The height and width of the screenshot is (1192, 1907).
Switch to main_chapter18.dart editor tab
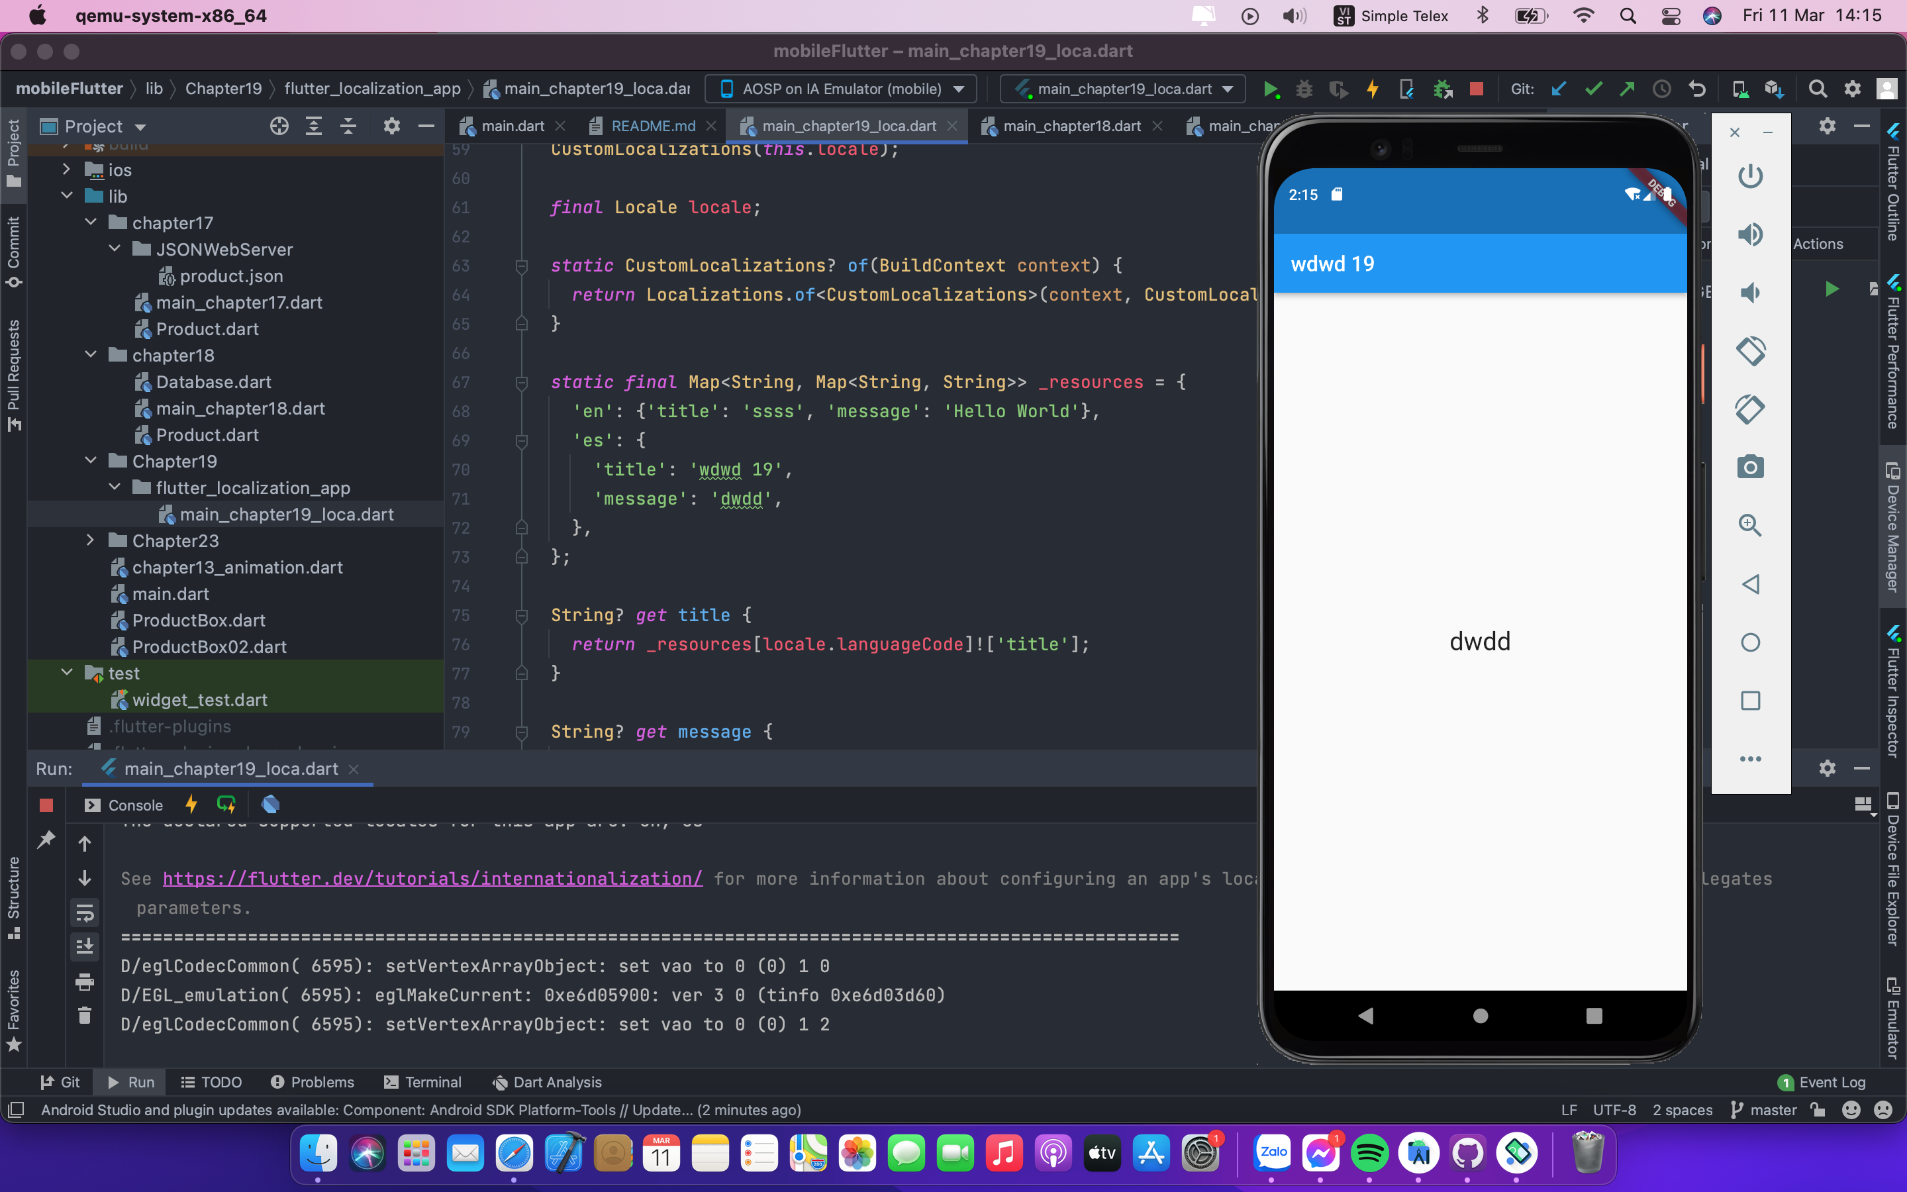(x=1071, y=126)
